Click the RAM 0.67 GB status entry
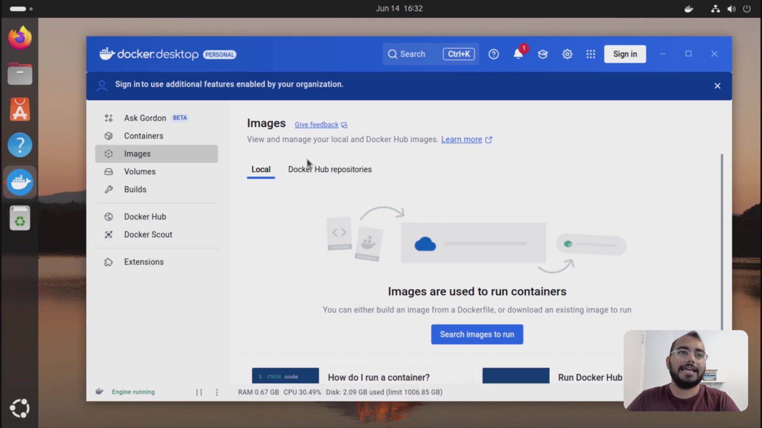This screenshot has height=428, width=762. click(258, 392)
